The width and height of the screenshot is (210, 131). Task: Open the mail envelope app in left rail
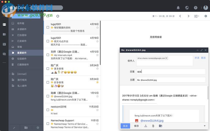pos(4,25)
